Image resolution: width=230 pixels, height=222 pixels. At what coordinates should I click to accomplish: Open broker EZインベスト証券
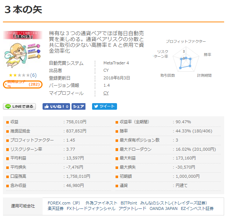click(x=197, y=208)
